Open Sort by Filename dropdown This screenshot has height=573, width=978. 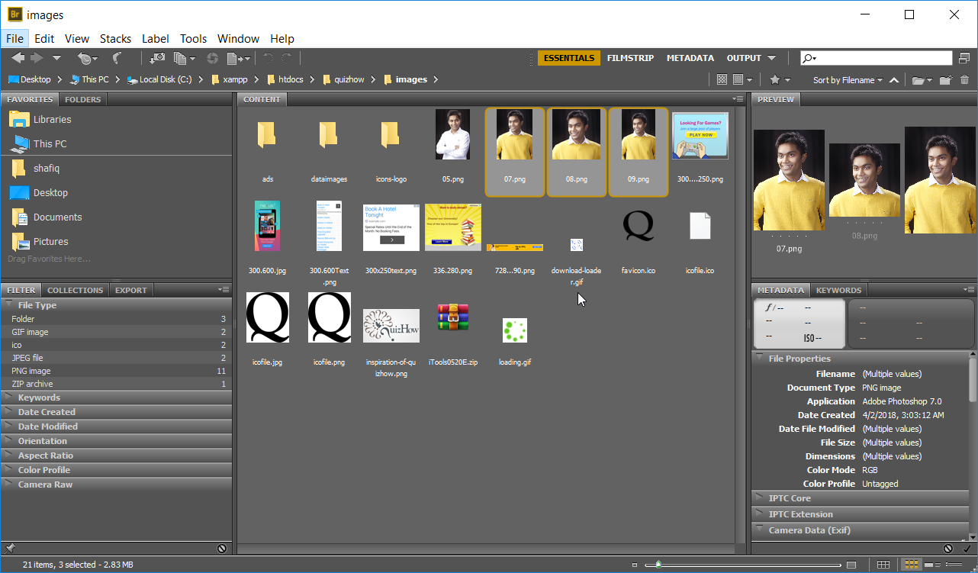(848, 79)
